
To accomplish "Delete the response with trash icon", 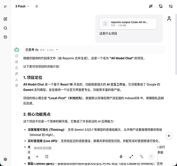I will [x=17, y=85].
